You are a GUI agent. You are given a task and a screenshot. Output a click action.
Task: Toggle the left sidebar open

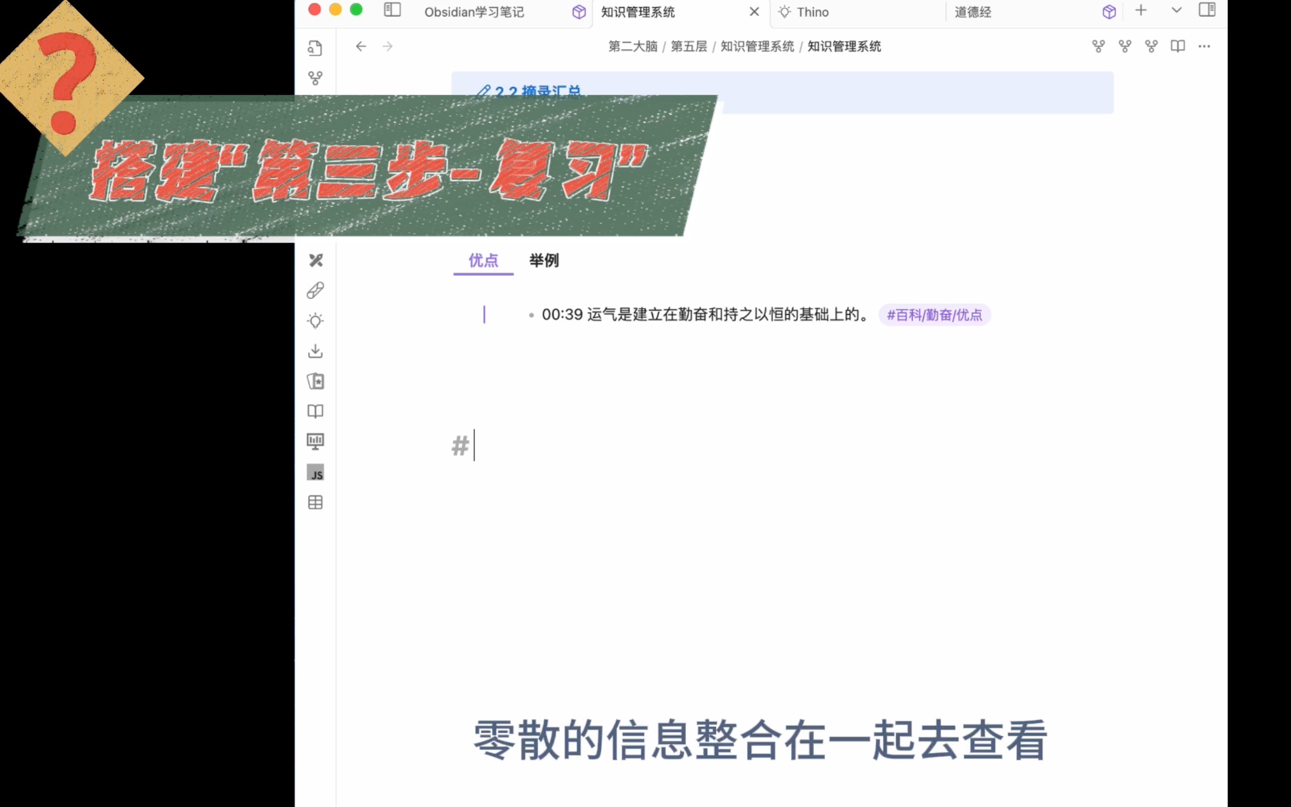tap(393, 10)
